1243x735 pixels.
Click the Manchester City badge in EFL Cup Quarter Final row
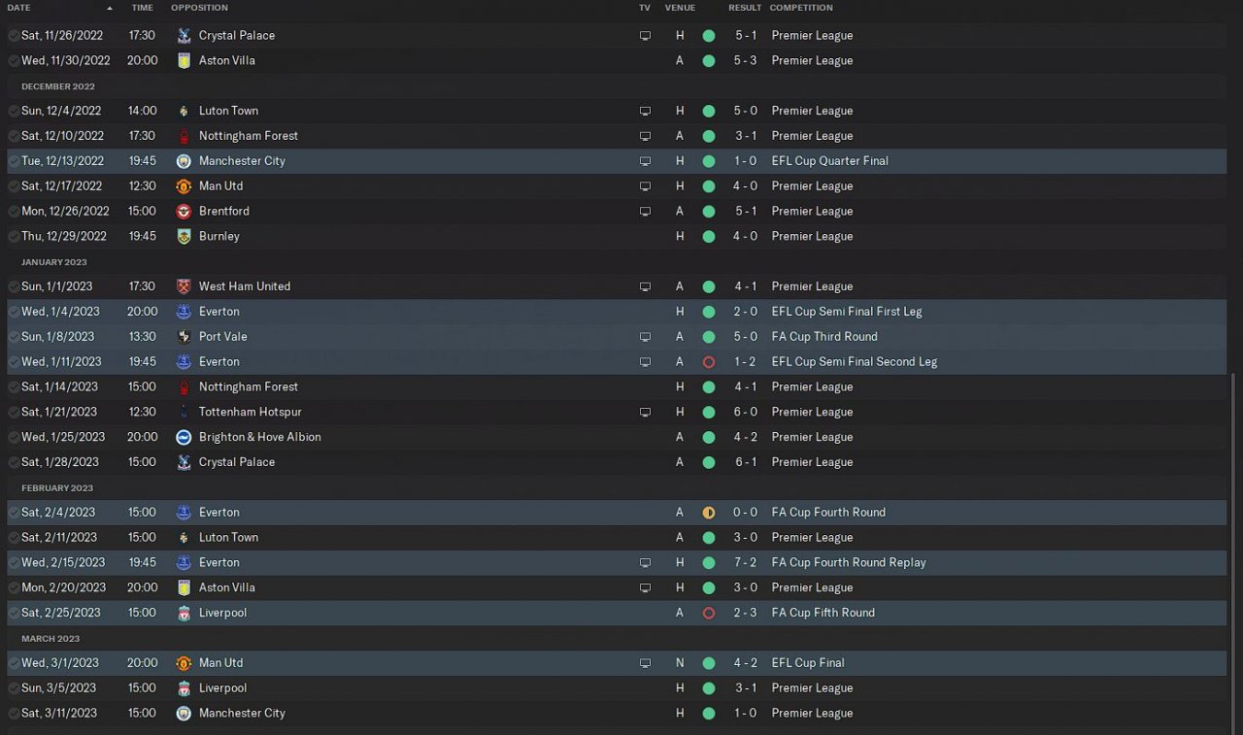(x=184, y=161)
